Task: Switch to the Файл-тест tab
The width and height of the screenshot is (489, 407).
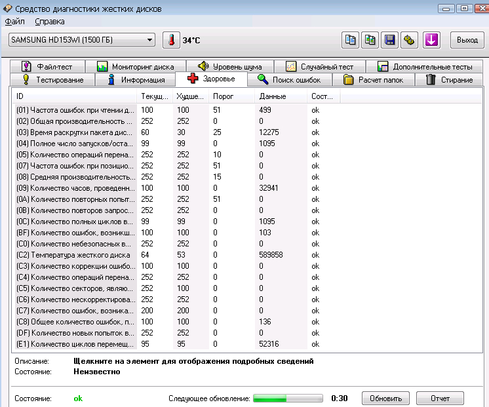Action: pos(47,67)
